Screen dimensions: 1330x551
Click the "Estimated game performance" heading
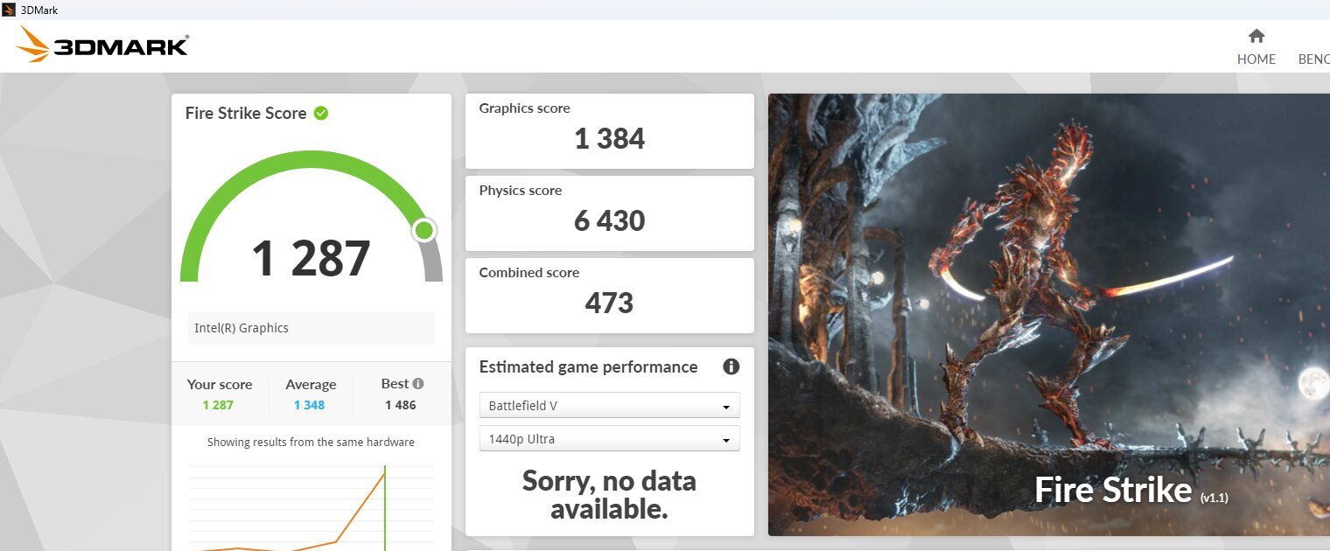589,367
